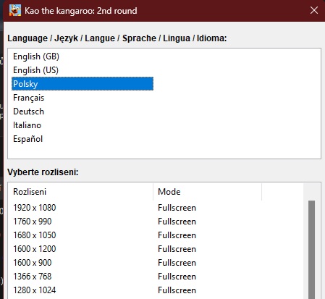This screenshot has width=325, height=299.
Task: Select the 1366 x 768 resolution
Action: click(33, 277)
